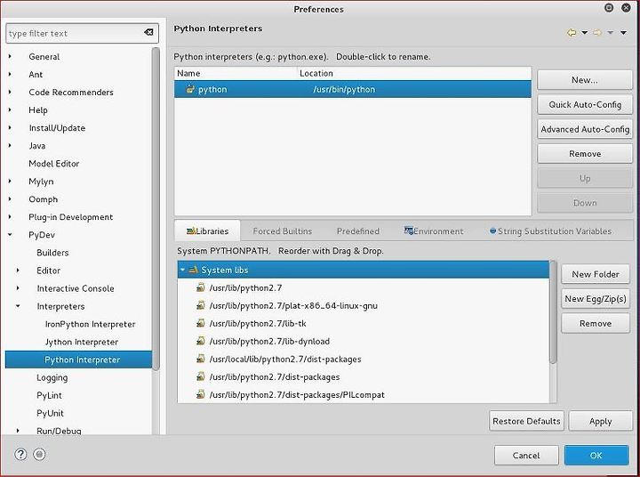640x477 pixels.
Task: Click the lib-dynload library icon
Action: (x=200, y=341)
